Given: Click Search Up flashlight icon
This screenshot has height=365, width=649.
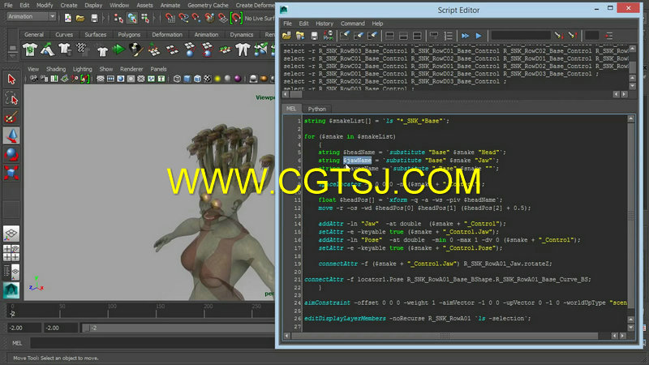Looking at the screenshot, I should click(x=573, y=36).
